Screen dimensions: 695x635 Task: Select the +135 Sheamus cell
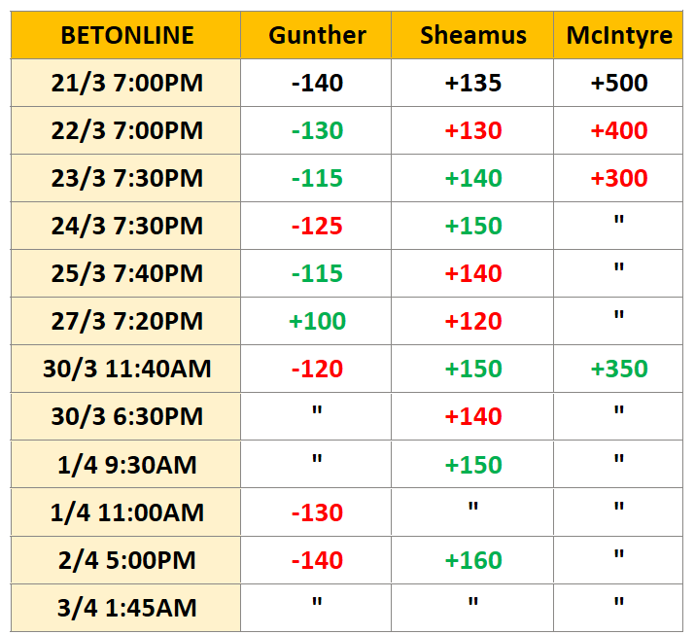[472, 83]
